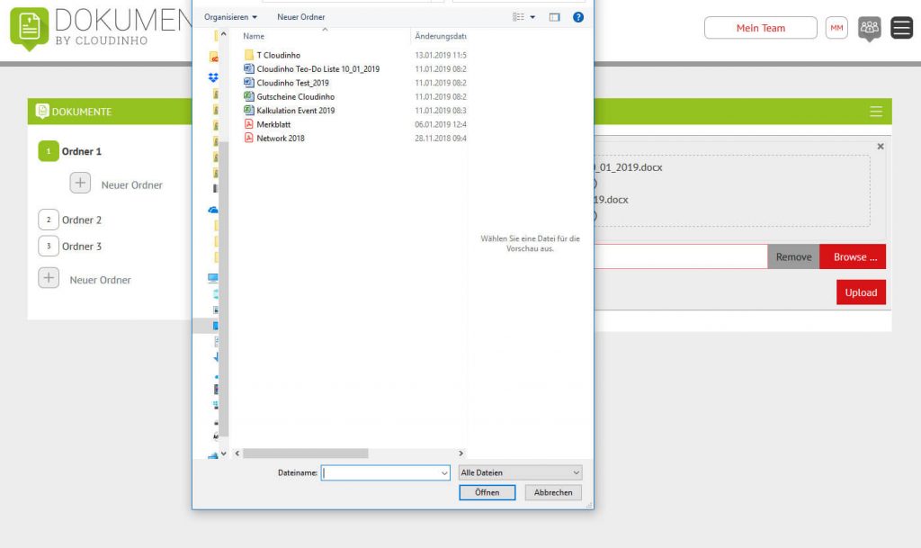
Task: Click the Dokumente by Cloudinho logo icon
Action: 30,29
